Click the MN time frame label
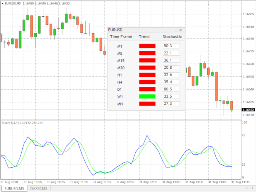This screenshot has height=192, width=256. click(120, 104)
